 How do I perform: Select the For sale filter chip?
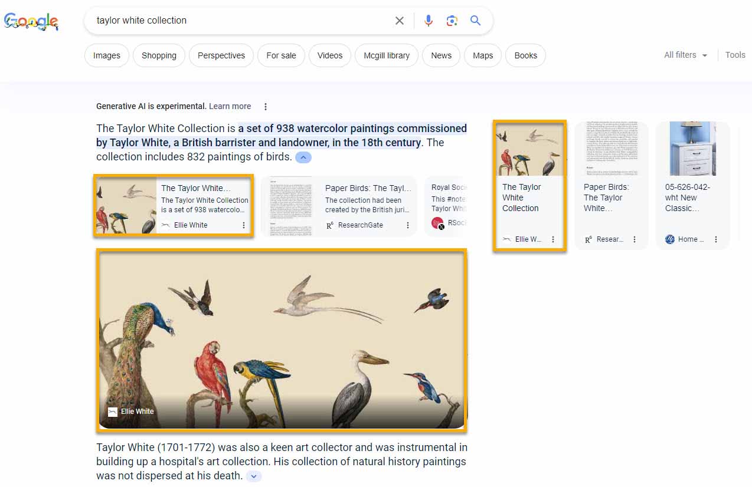pyautogui.click(x=281, y=55)
